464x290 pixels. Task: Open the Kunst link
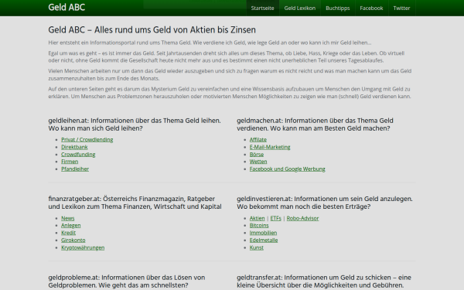coord(256,247)
